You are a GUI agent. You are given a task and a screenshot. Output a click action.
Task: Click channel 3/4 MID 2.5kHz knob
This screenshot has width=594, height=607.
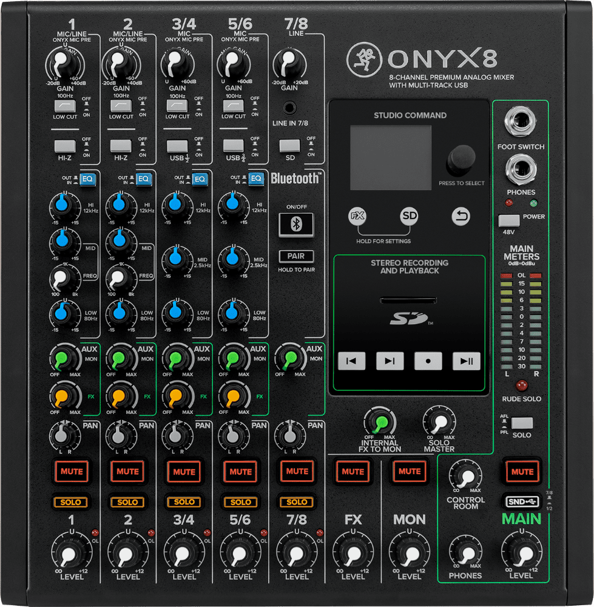[x=176, y=259]
